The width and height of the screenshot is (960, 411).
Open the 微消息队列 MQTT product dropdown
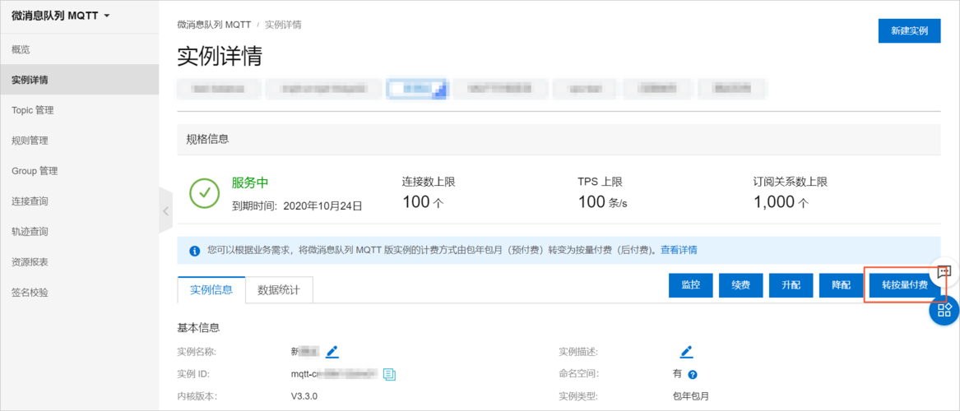[61, 16]
